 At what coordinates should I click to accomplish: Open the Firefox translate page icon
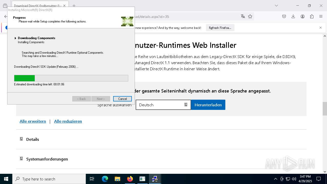coord(243,16)
